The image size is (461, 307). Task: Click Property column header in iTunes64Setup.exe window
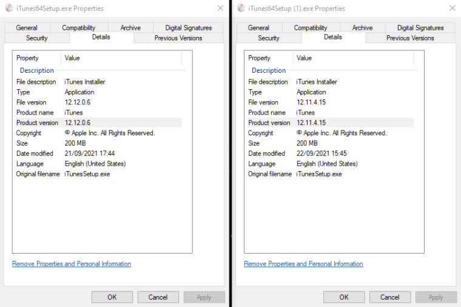coord(37,58)
